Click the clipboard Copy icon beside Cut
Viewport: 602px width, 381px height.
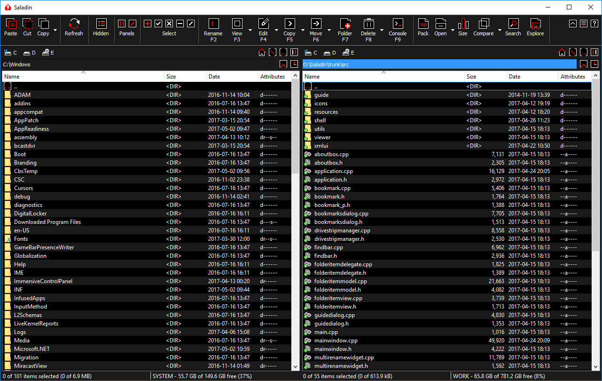43,24
